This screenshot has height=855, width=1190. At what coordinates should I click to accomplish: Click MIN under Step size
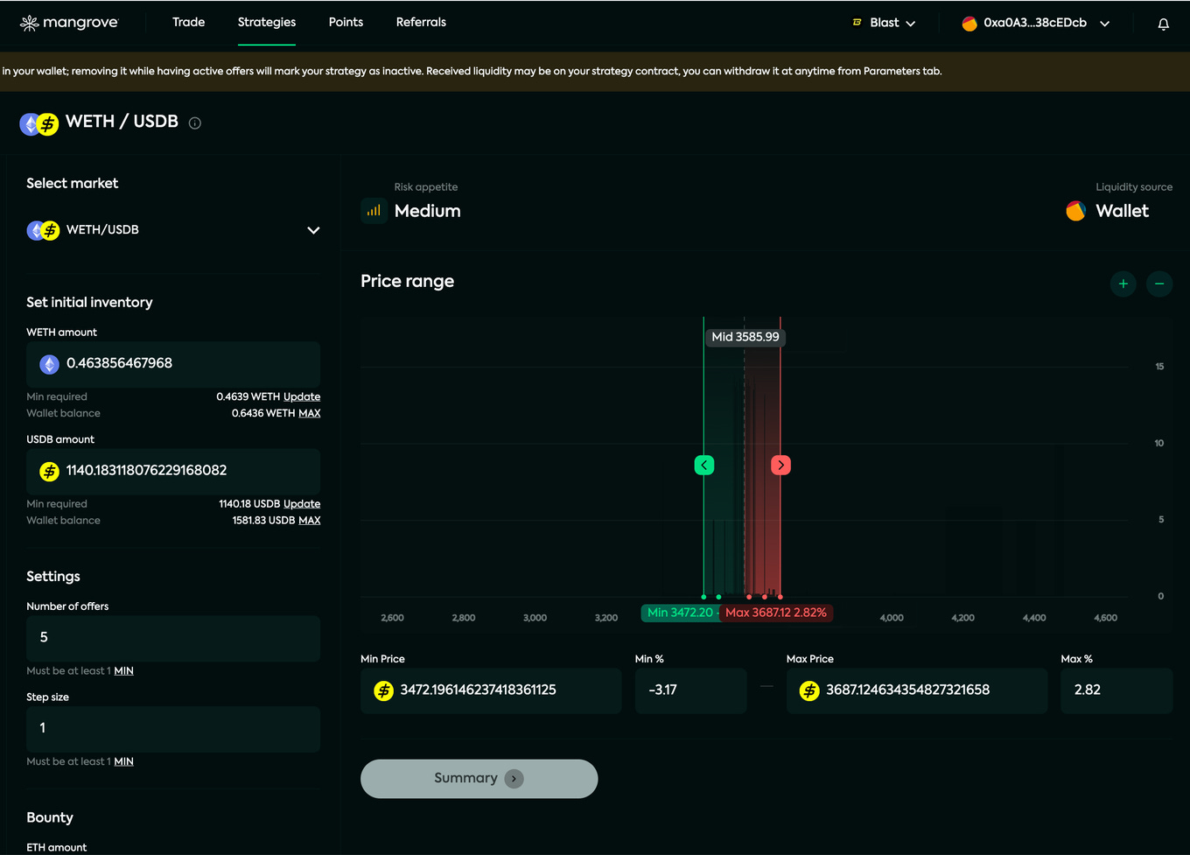click(124, 762)
